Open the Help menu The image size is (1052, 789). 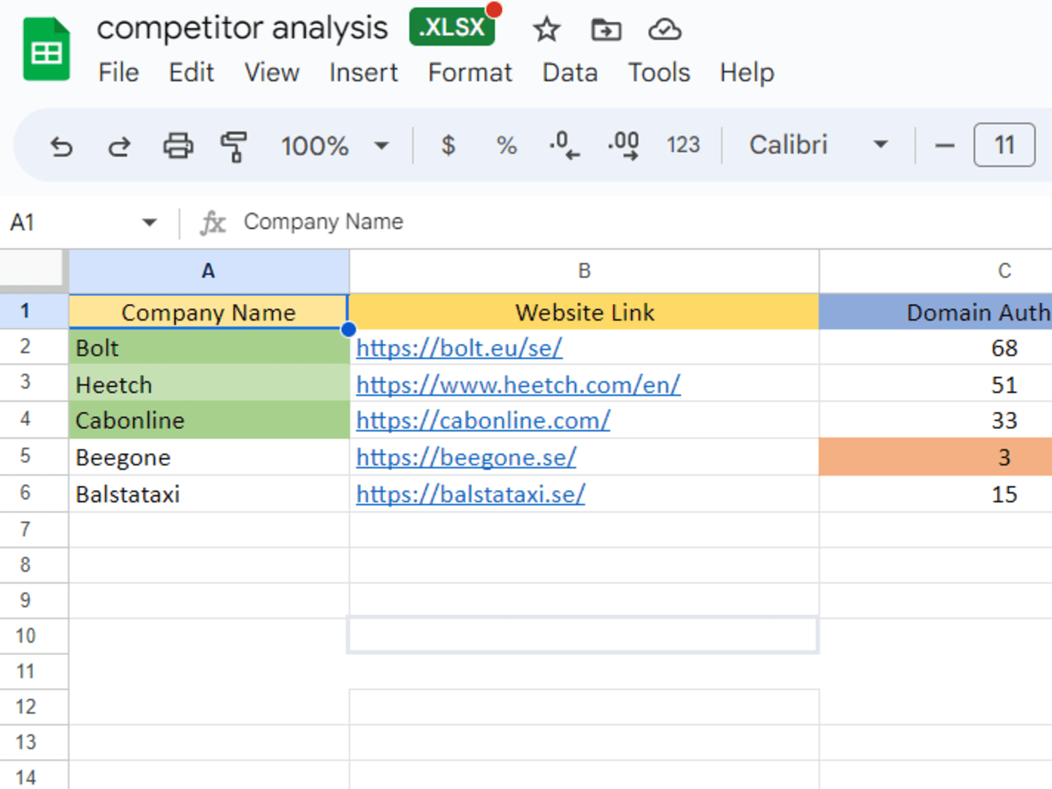click(x=747, y=73)
